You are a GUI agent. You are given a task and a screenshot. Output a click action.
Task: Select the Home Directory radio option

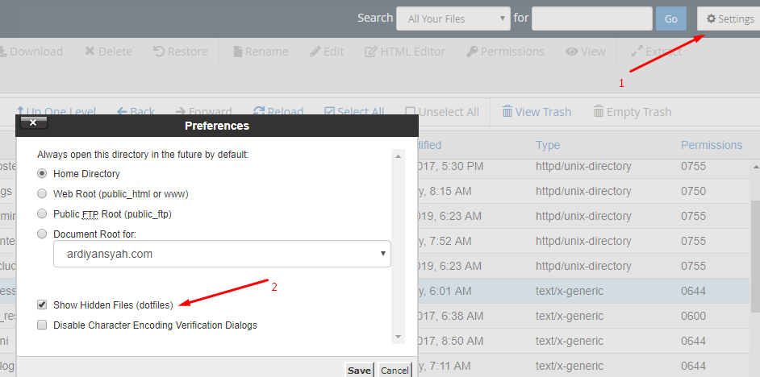pyautogui.click(x=43, y=173)
